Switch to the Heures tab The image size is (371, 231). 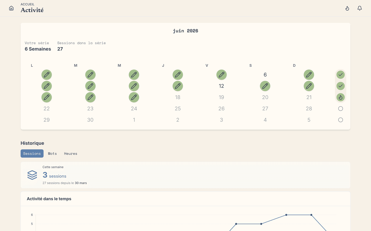tap(71, 153)
